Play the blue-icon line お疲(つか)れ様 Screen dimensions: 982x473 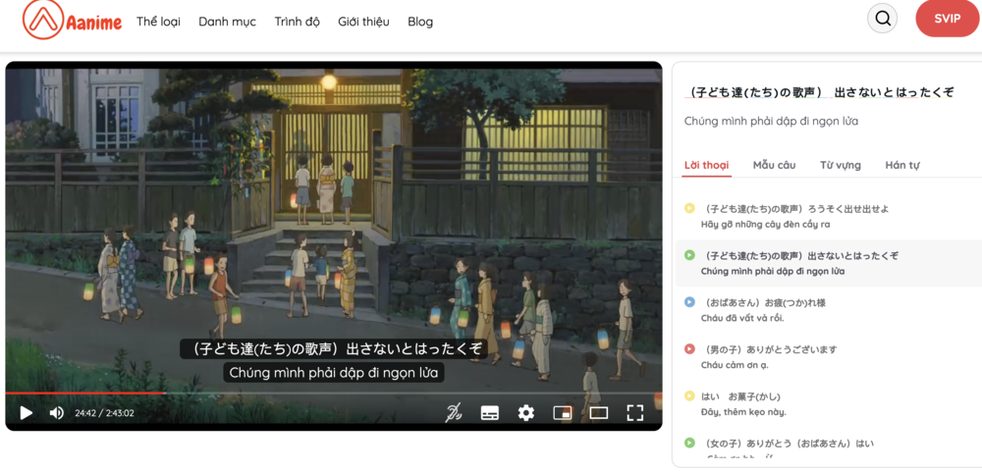click(x=689, y=302)
